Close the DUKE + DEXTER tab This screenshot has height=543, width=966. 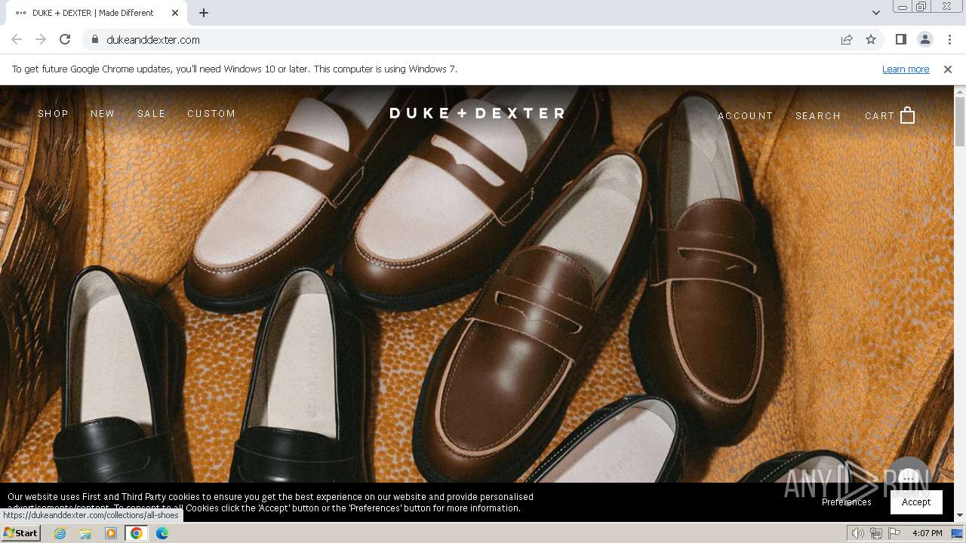(x=175, y=13)
